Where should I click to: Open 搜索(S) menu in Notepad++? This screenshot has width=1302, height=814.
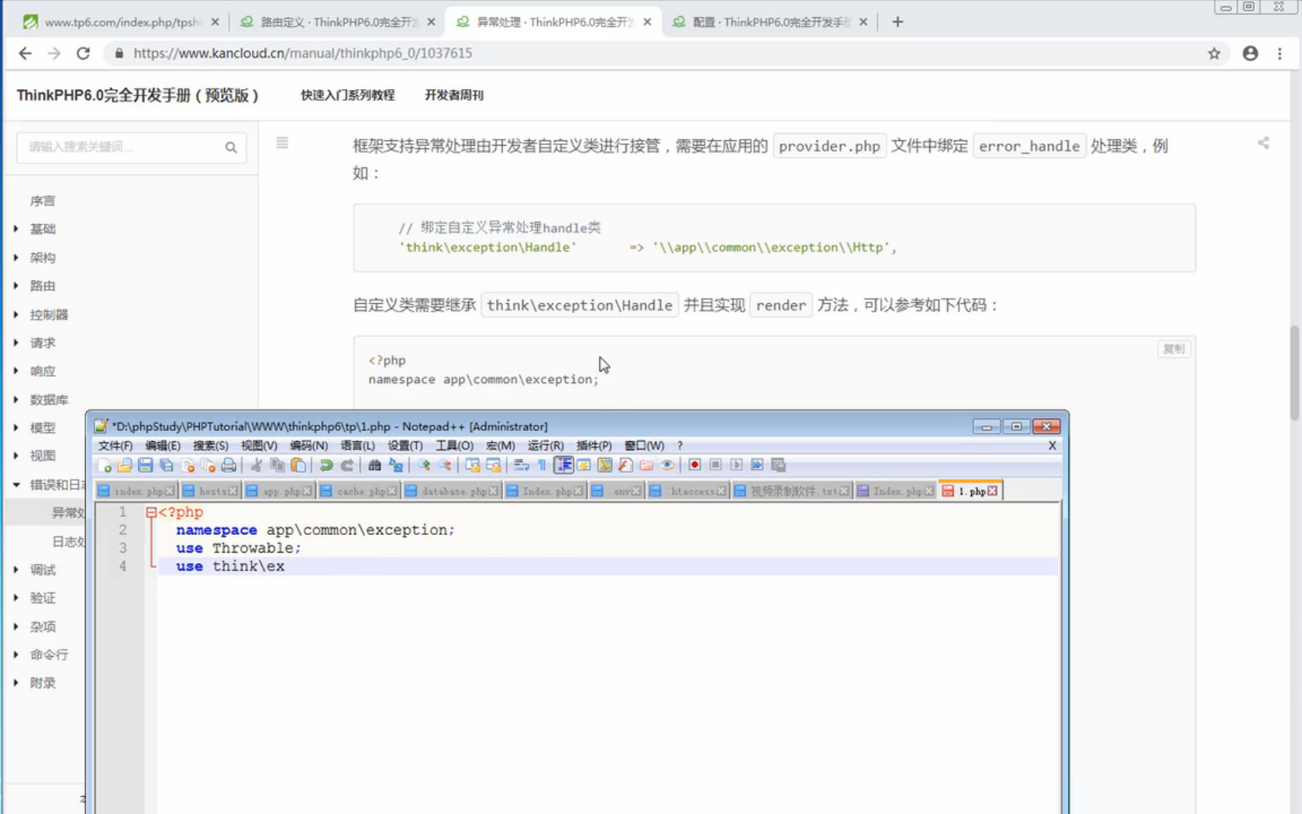pos(210,446)
